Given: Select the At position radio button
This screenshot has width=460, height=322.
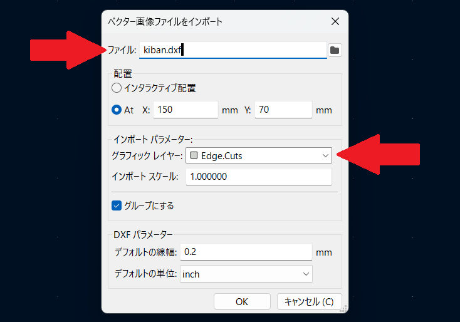Looking at the screenshot, I should click(117, 110).
